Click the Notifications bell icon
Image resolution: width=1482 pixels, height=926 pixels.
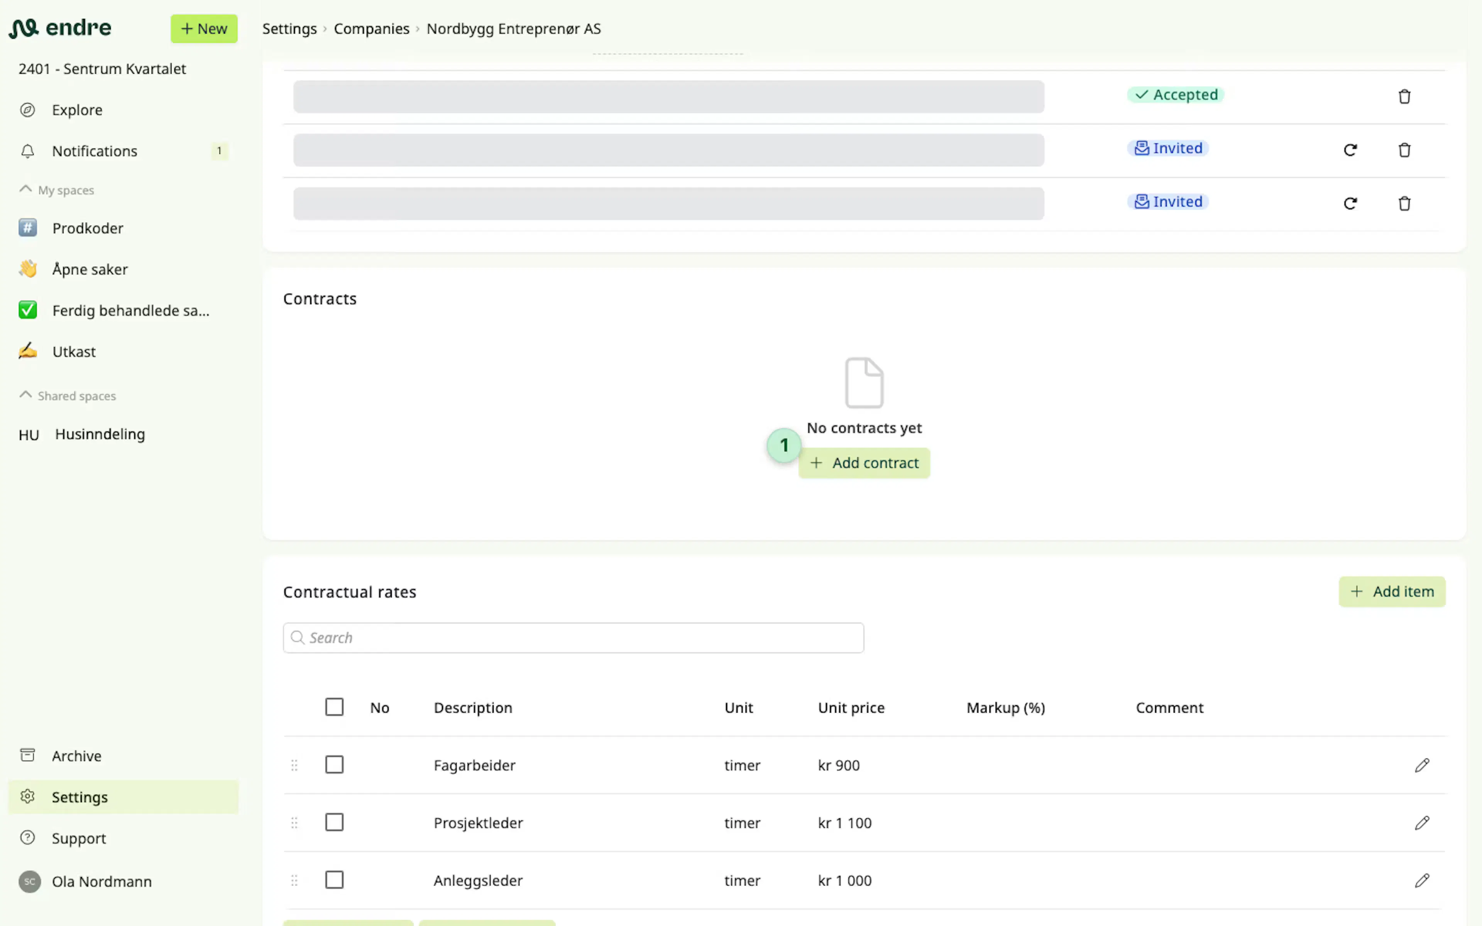27,151
